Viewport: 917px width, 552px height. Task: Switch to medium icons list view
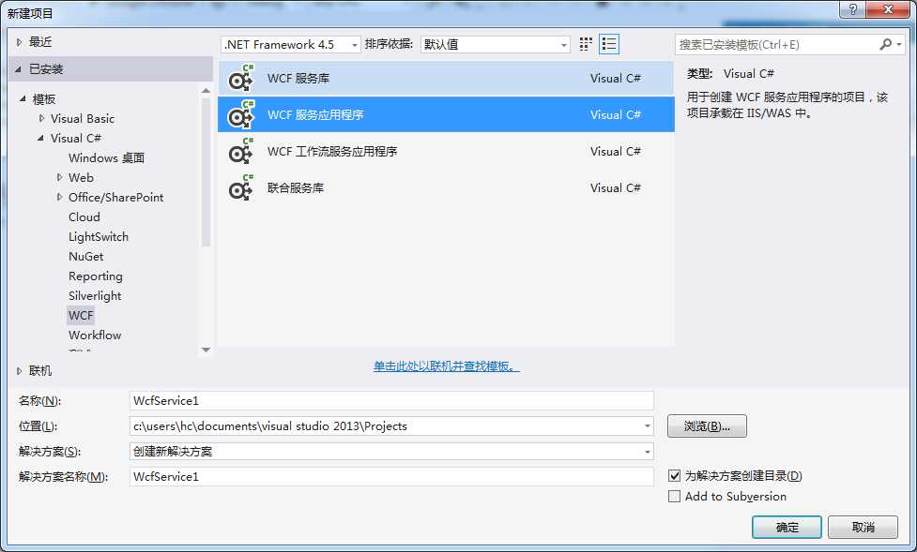coord(609,44)
